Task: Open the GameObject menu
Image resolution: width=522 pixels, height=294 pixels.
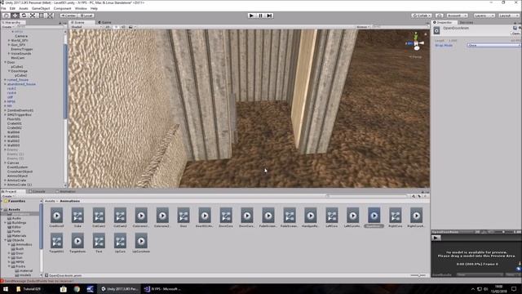Action: (41, 8)
